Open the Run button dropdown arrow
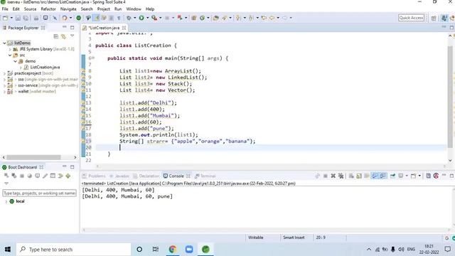Image resolution: width=455 pixels, height=256 pixels. (x=147, y=18)
